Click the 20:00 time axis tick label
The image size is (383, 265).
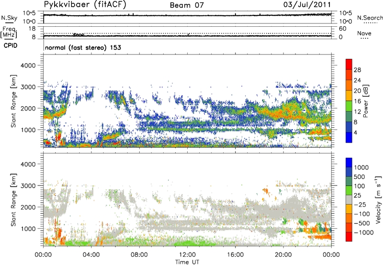click(283, 255)
